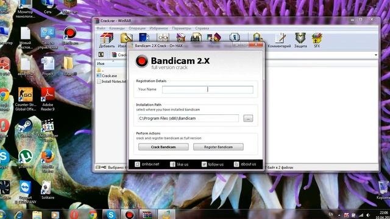Click the EN language indicator in tray

[x=331, y=214]
